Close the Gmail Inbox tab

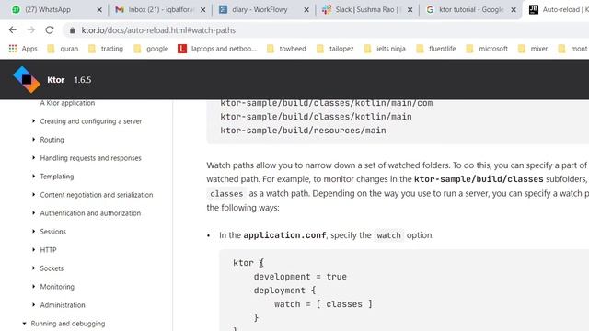[x=202, y=10]
